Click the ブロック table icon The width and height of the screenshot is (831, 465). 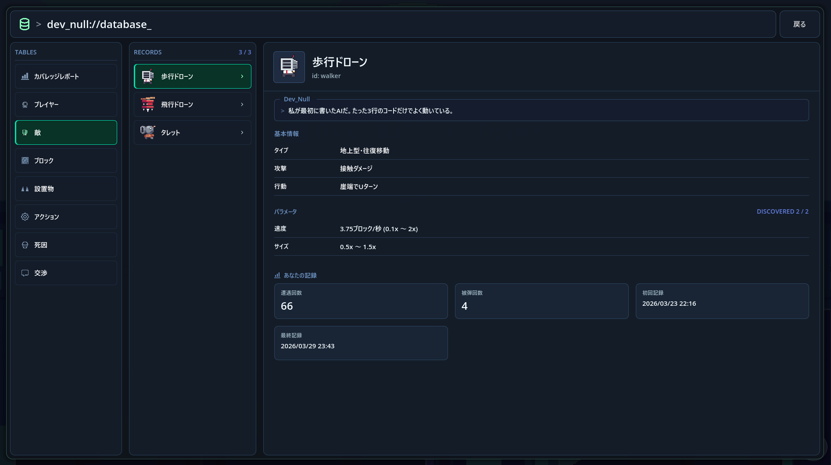click(25, 161)
